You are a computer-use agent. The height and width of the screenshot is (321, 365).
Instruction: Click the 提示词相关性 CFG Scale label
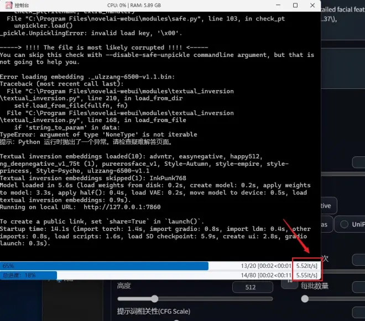pos(154,312)
